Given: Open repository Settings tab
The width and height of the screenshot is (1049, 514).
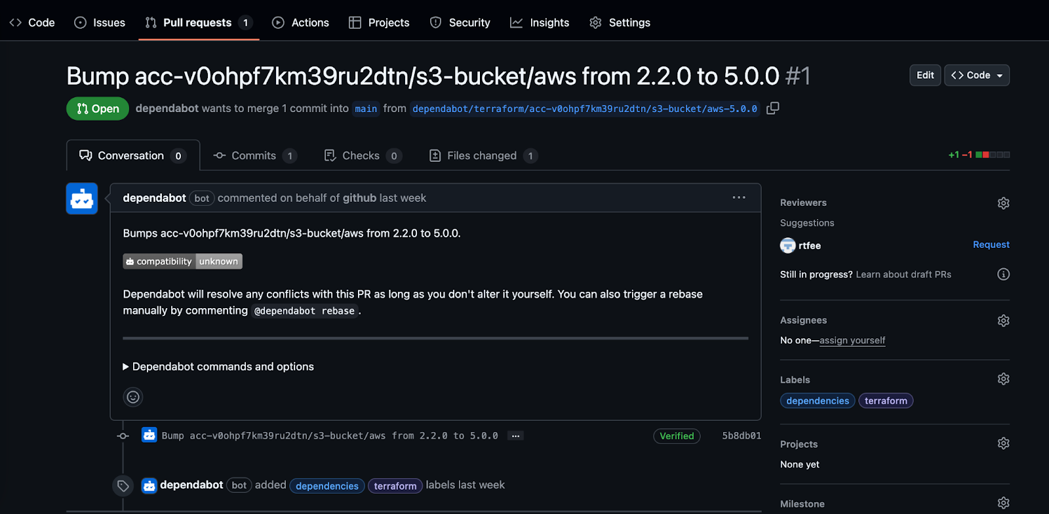Looking at the screenshot, I should click(620, 22).
